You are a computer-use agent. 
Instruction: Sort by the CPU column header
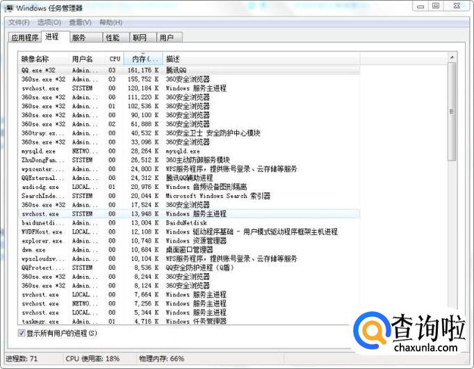point(115,59)
